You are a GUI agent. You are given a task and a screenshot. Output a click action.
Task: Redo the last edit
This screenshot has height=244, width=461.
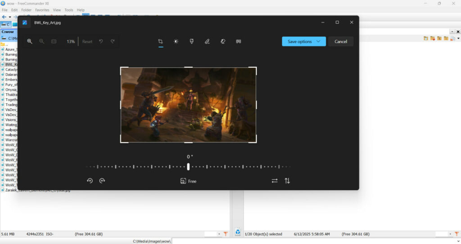(113, 42)
